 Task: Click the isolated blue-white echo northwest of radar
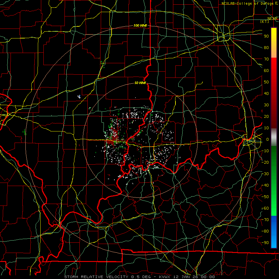[x=79, y=97]
